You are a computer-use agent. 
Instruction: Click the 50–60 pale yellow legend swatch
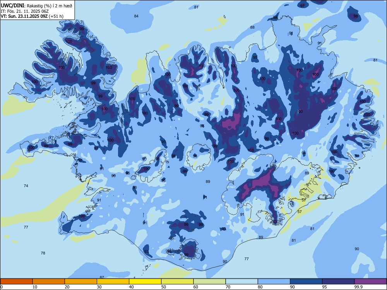pos(177,281)
